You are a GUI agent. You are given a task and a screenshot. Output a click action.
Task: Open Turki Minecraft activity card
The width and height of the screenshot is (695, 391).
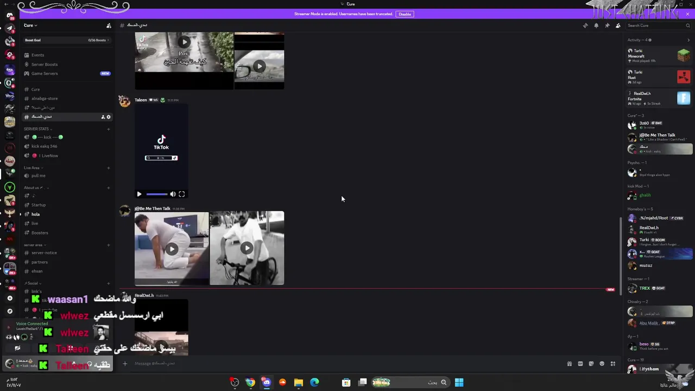tap(659, 55)
